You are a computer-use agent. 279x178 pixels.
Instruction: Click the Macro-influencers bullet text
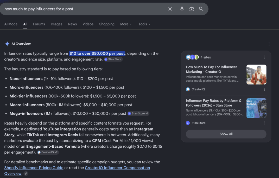[x=71, y=105]
